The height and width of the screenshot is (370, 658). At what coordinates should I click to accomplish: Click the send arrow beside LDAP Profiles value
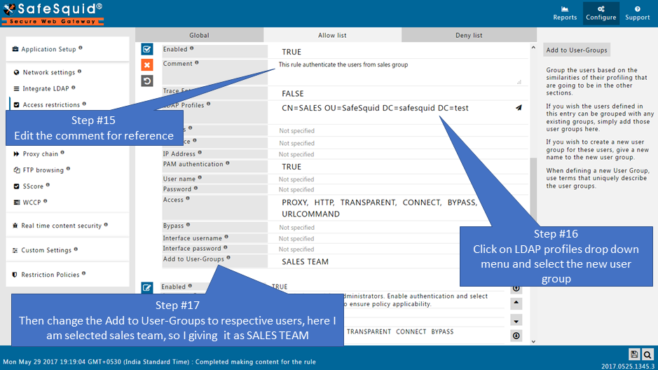click(x=519, y=108)
